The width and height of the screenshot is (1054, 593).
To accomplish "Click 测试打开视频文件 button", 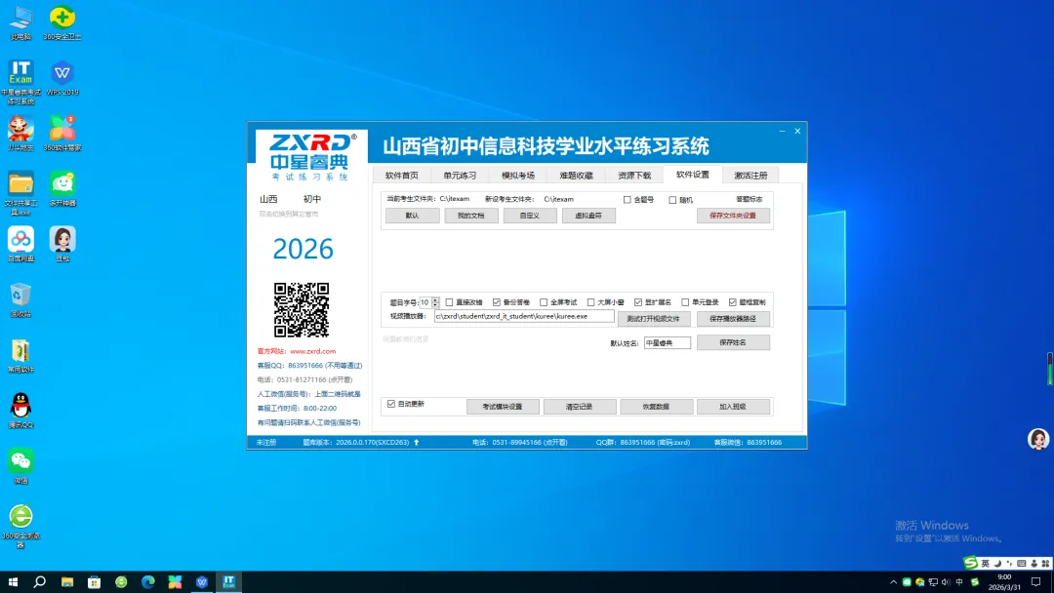I will 653,318.
